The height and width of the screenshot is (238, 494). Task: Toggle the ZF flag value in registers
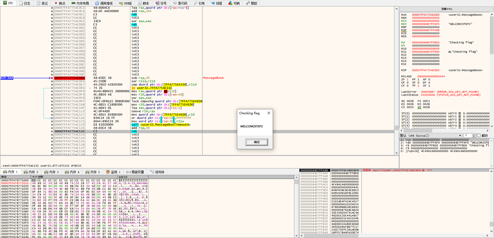407,79
